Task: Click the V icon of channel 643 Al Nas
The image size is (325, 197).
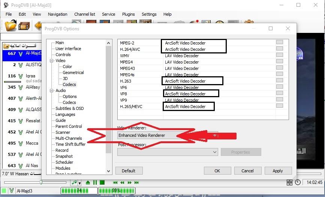Action: (x=20, y=166)
